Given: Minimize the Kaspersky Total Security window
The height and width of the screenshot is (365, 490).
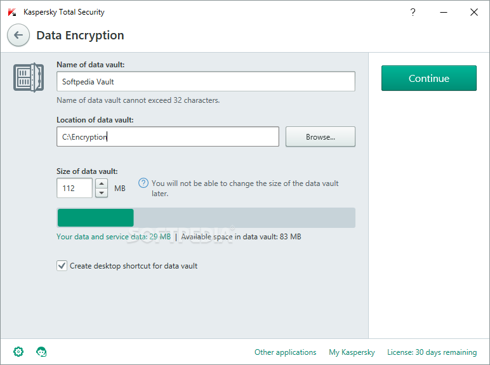Looking at the screenshot, I should pyautogui.click(x=444, y=12).
